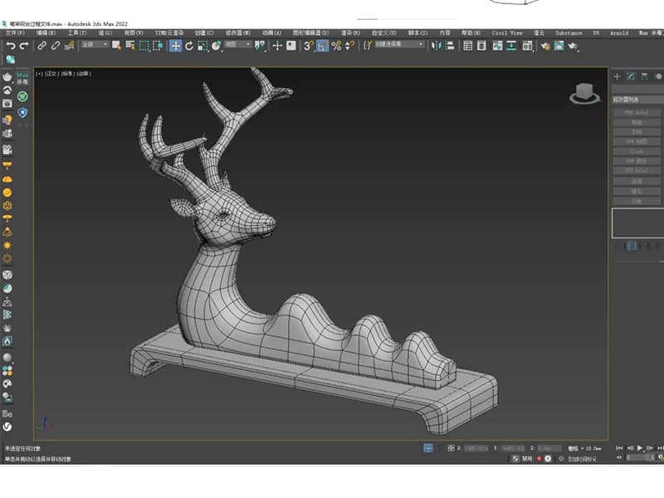Toggle the 3D Snaps button
The height and width of the screenshot is (498, 664).
[x=308, y=46]
